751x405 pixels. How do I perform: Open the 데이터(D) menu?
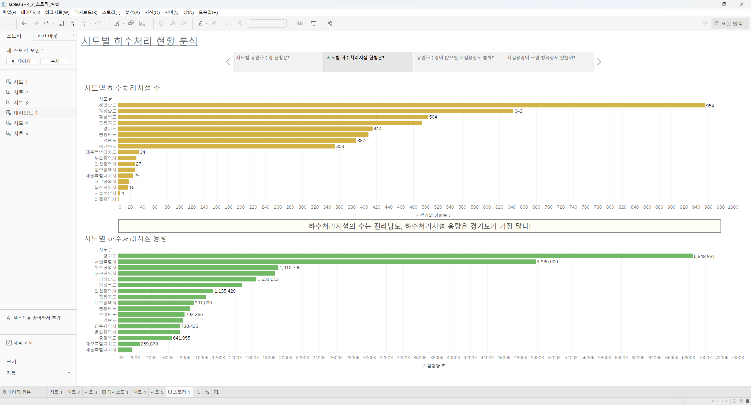tap(31, 12)
